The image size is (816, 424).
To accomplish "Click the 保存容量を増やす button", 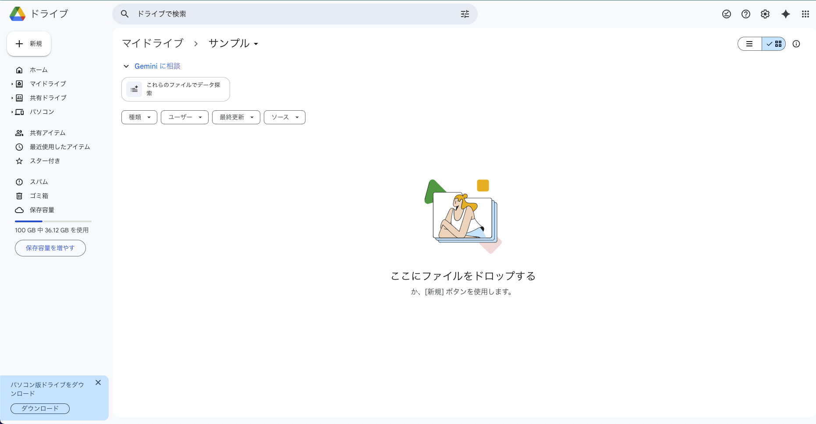I will (50, 248).
